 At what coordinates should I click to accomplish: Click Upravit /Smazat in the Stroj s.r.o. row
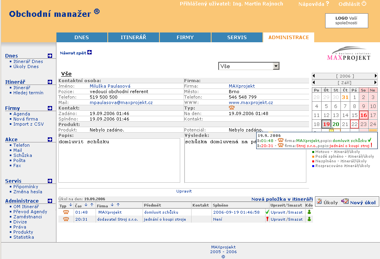[287, 219]
